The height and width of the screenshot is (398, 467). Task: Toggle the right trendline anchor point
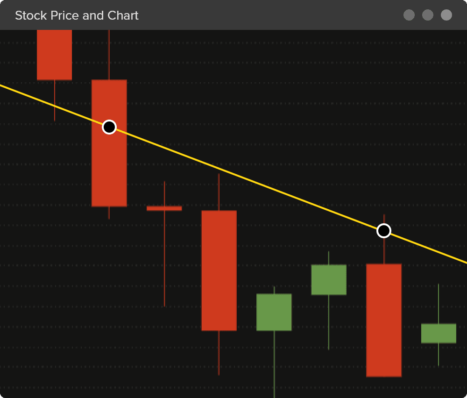(x=383, y=230)
